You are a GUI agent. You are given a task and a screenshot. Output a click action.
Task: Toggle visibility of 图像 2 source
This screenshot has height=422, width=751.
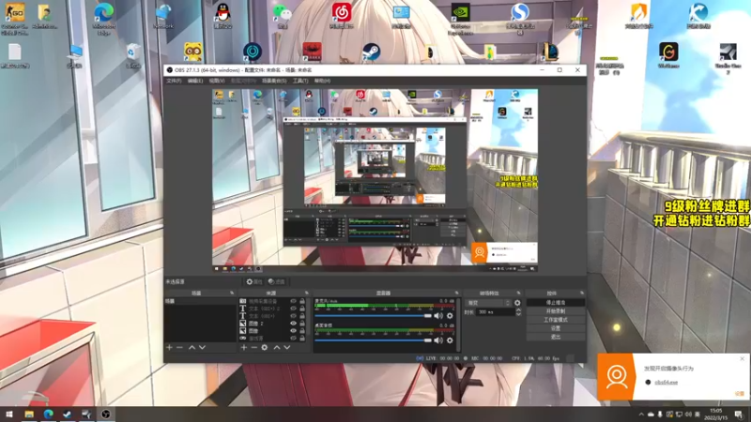[x=293, y=324]
